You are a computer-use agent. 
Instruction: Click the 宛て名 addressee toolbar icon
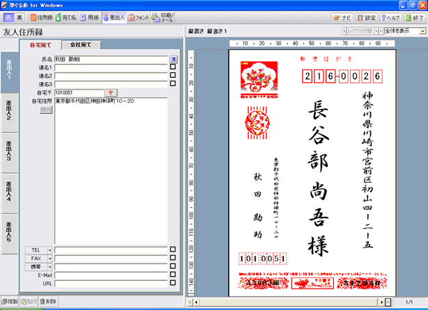coord(66,17)
